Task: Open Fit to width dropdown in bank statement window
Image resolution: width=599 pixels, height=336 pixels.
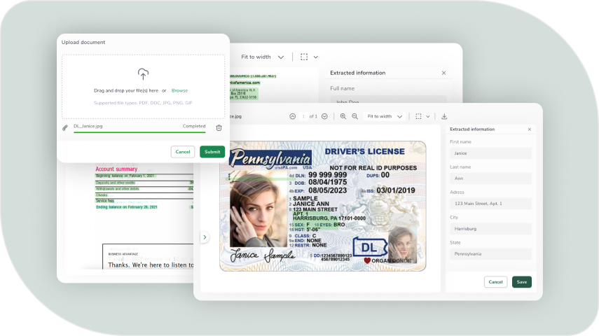Action: [x=262, y=57]
